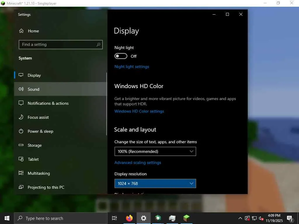The height and width of the screenshot is (224, 299).
Task: Click the Projecting to this PC icon
Action: (21, 187)
